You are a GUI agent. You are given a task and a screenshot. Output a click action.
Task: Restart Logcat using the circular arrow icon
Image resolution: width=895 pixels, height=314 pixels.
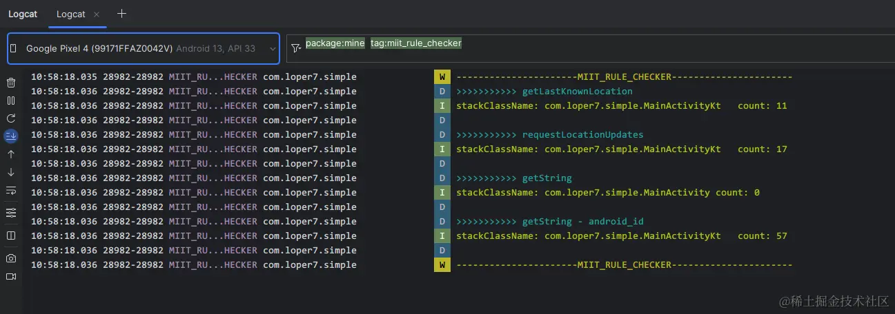(11, 118)
